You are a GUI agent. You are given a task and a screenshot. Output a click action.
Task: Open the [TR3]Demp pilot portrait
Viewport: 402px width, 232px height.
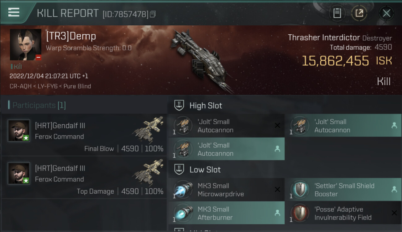[26, 45]
